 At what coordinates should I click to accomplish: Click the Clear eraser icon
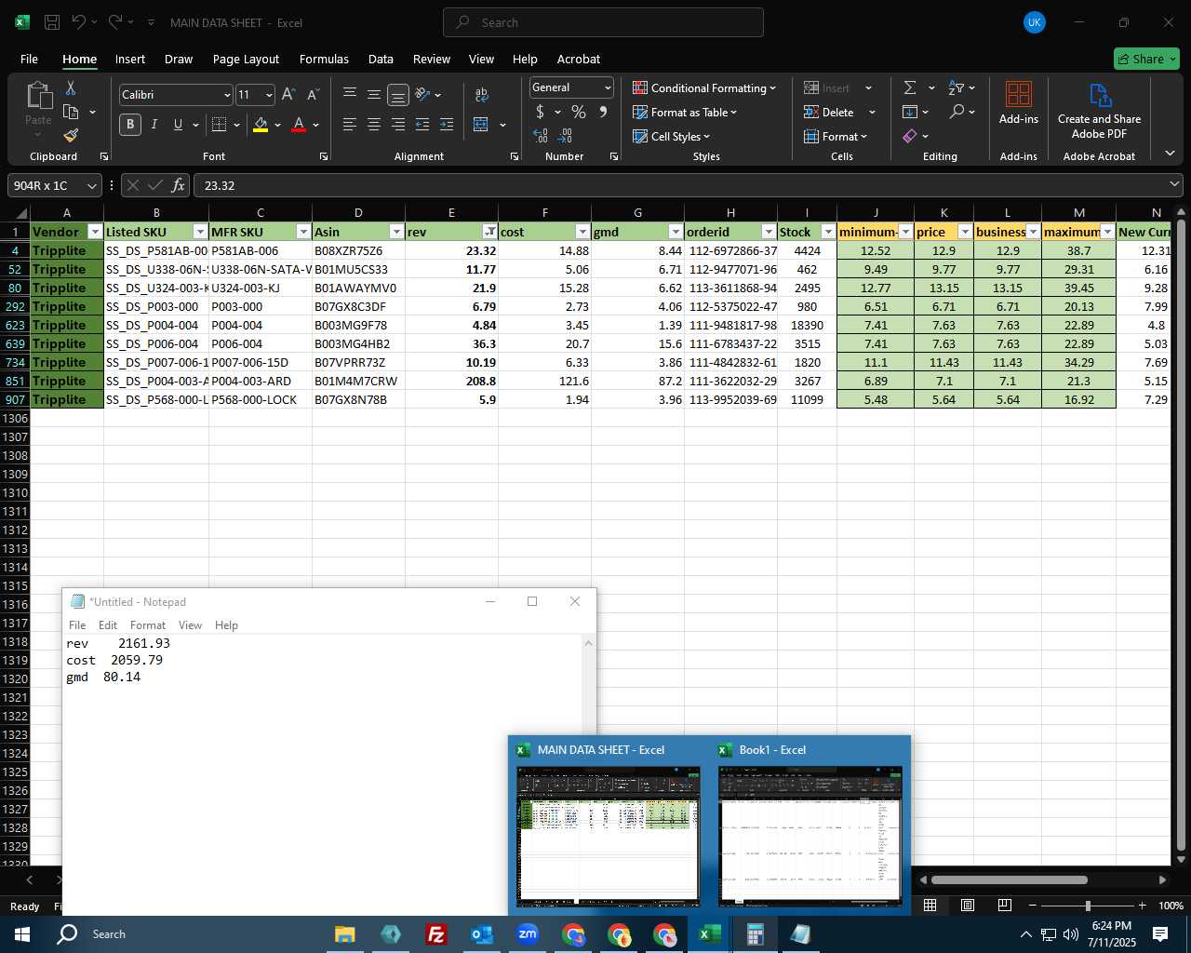click(x=910, y=136)
